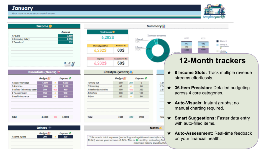Click the Expense column icon in Essentials

(70, 78)
